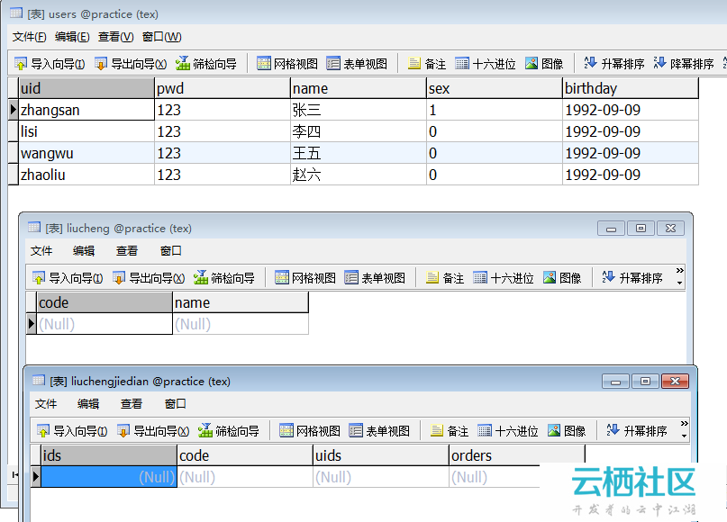Screen dimensions: 727x522
Task: Open 查看(V) menu in users window
Action: coord(115,37)
